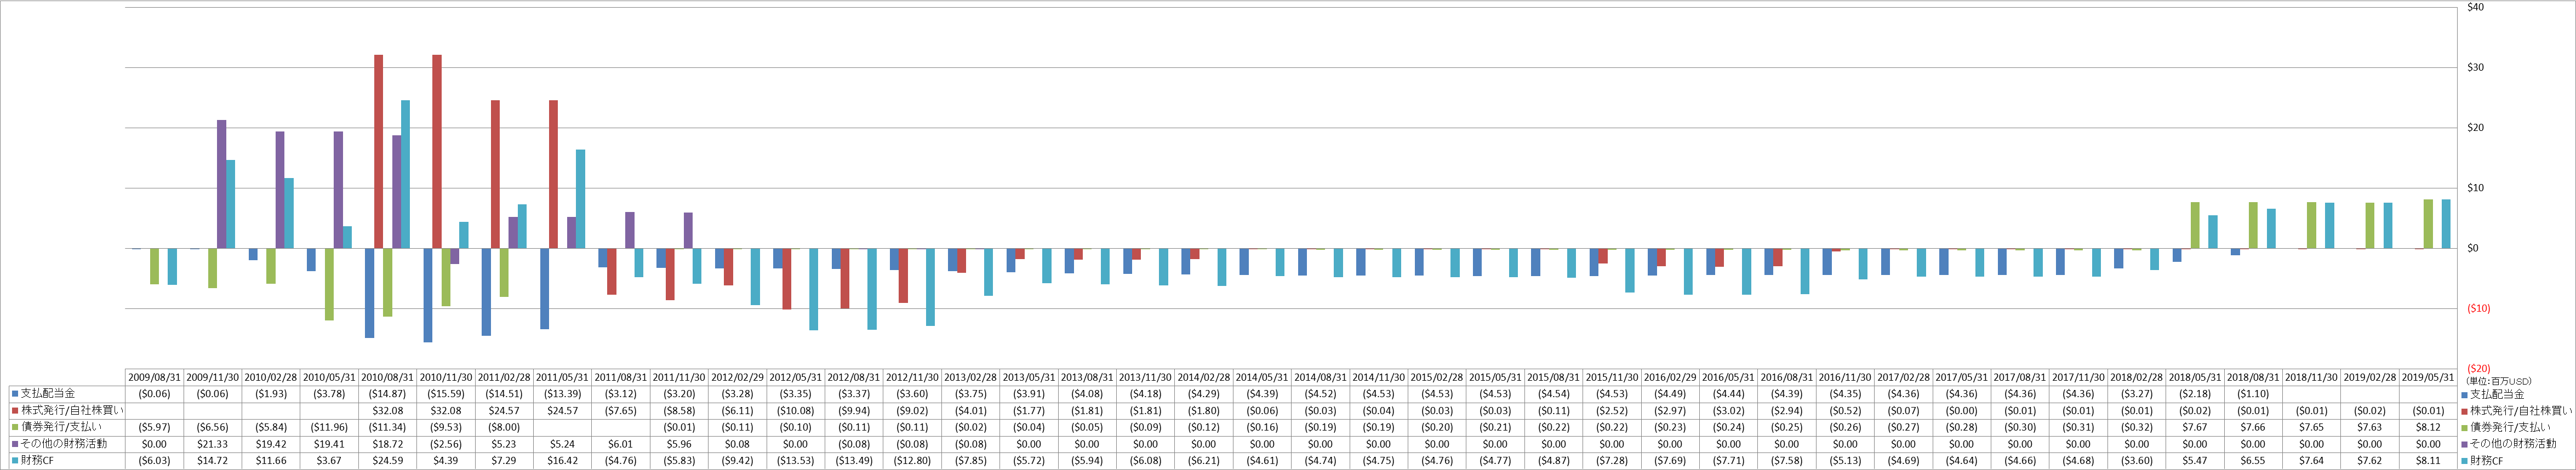
Task: Select the $14.72 財務CF cell
Action: coord(212,461)
